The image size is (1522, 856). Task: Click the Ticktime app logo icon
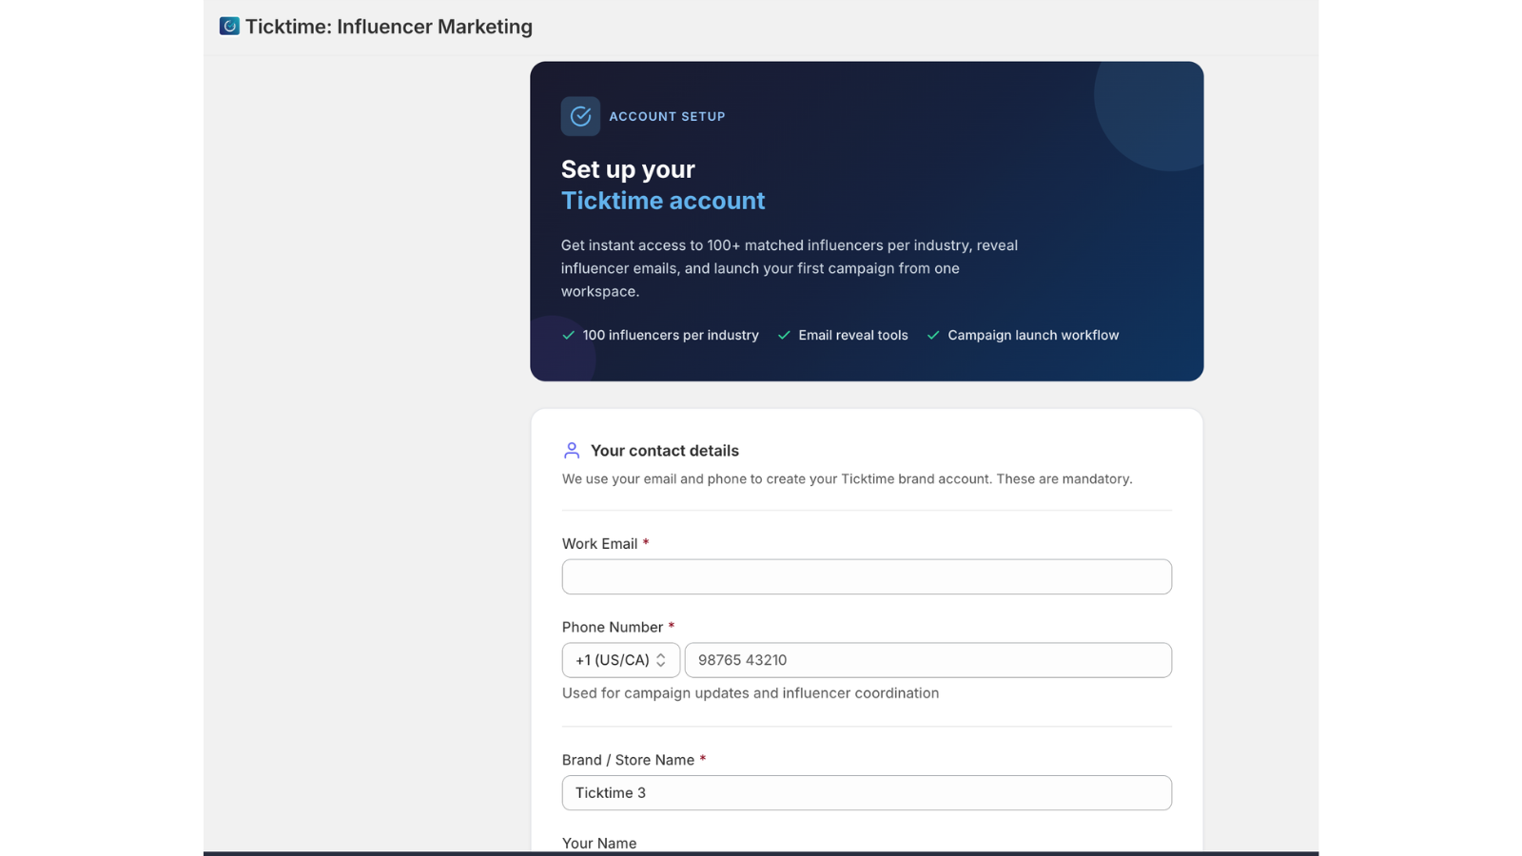(x=229, y=26)
